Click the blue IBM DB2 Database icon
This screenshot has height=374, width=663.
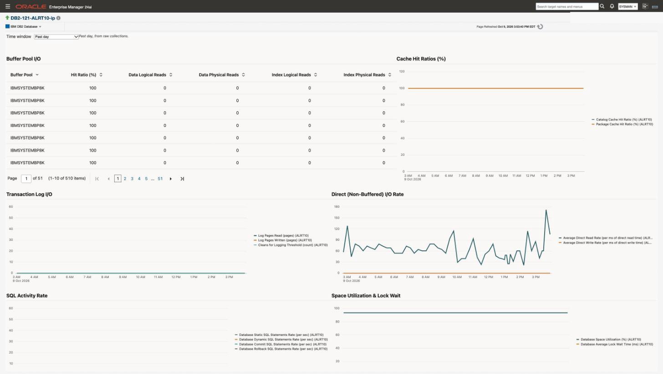[x=7, y=26]
